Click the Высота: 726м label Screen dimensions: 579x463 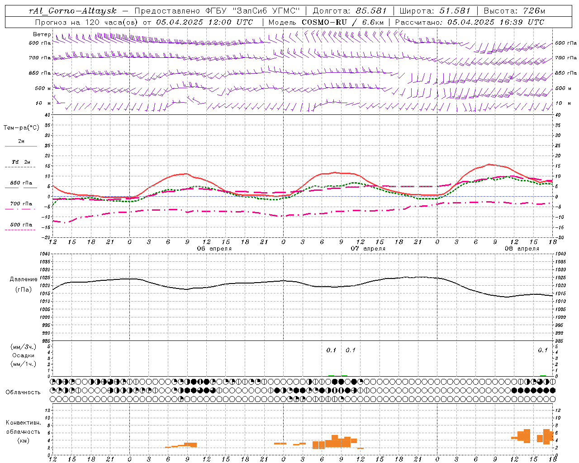(514, 11)
